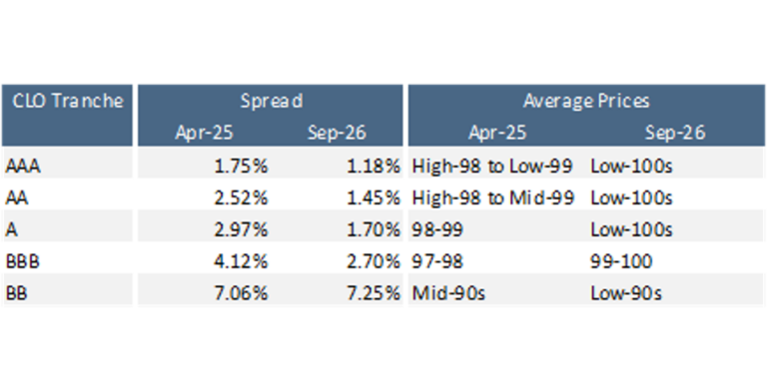
Task: Click the 2.97% spread cell
Action: 241,229
